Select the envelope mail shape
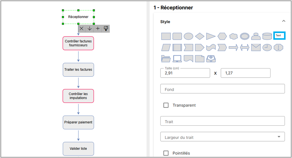 [x=256, y=47]
